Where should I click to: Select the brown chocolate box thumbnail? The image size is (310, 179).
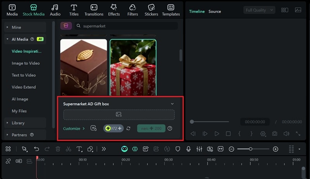[83, 67]
